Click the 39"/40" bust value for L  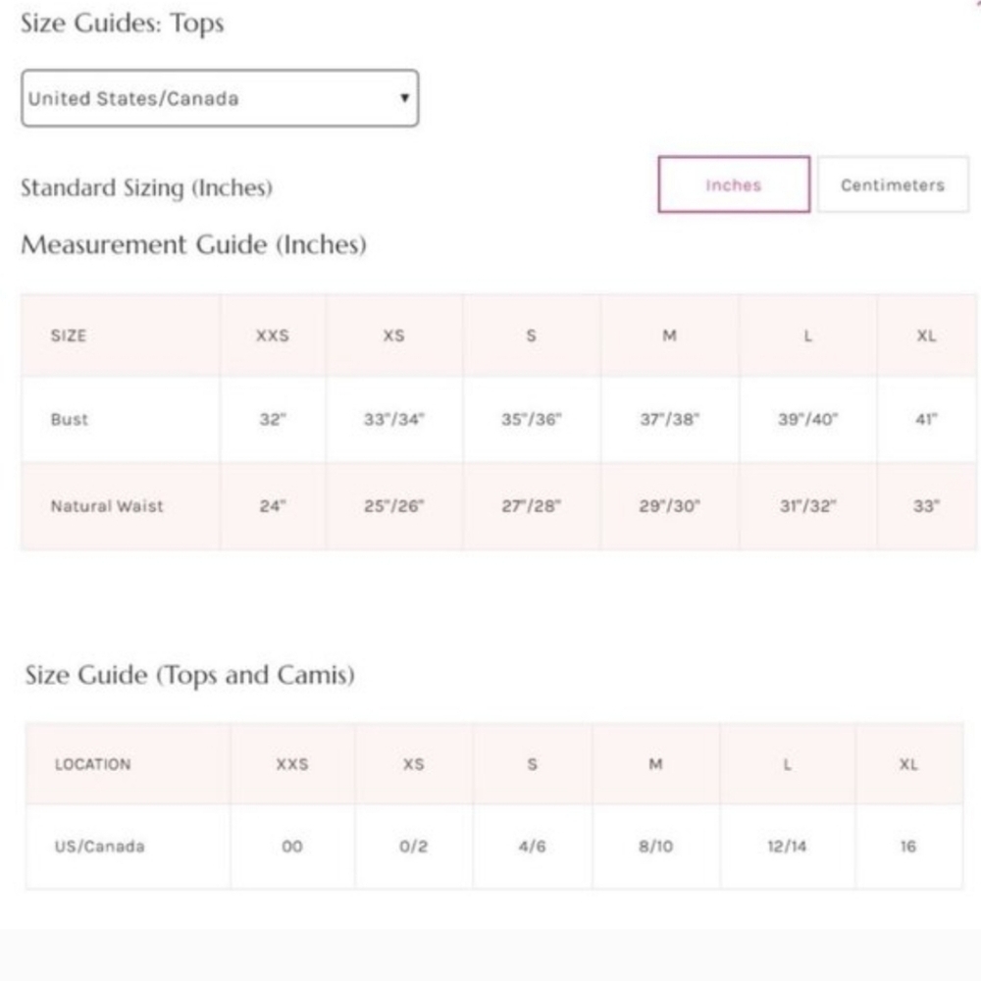coord(807,419)
